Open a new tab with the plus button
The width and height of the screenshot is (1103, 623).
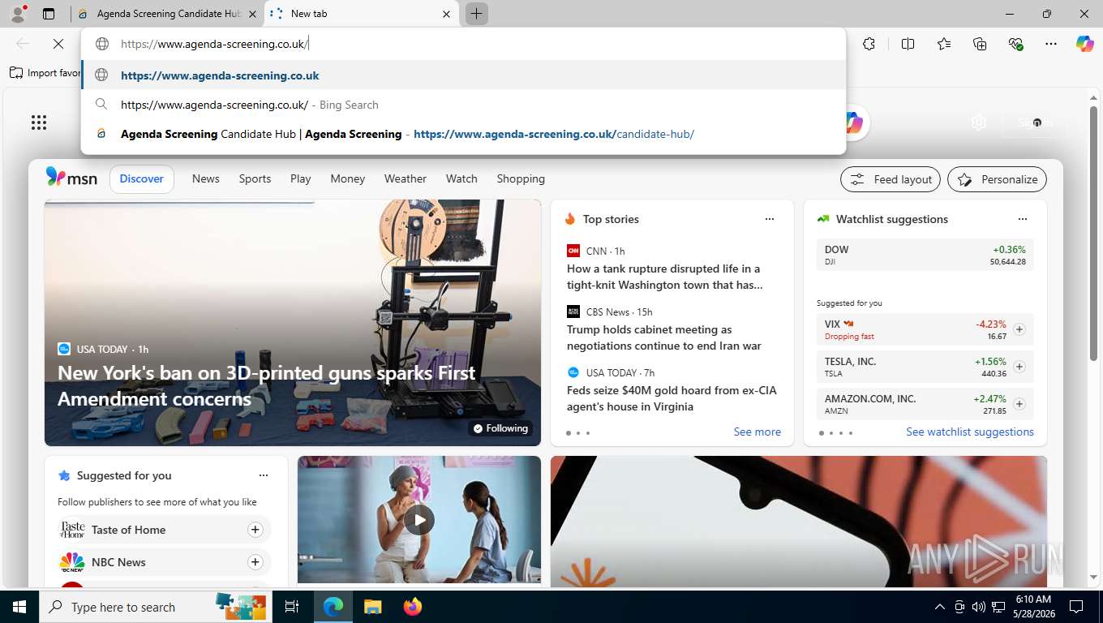tap(477, 14)
